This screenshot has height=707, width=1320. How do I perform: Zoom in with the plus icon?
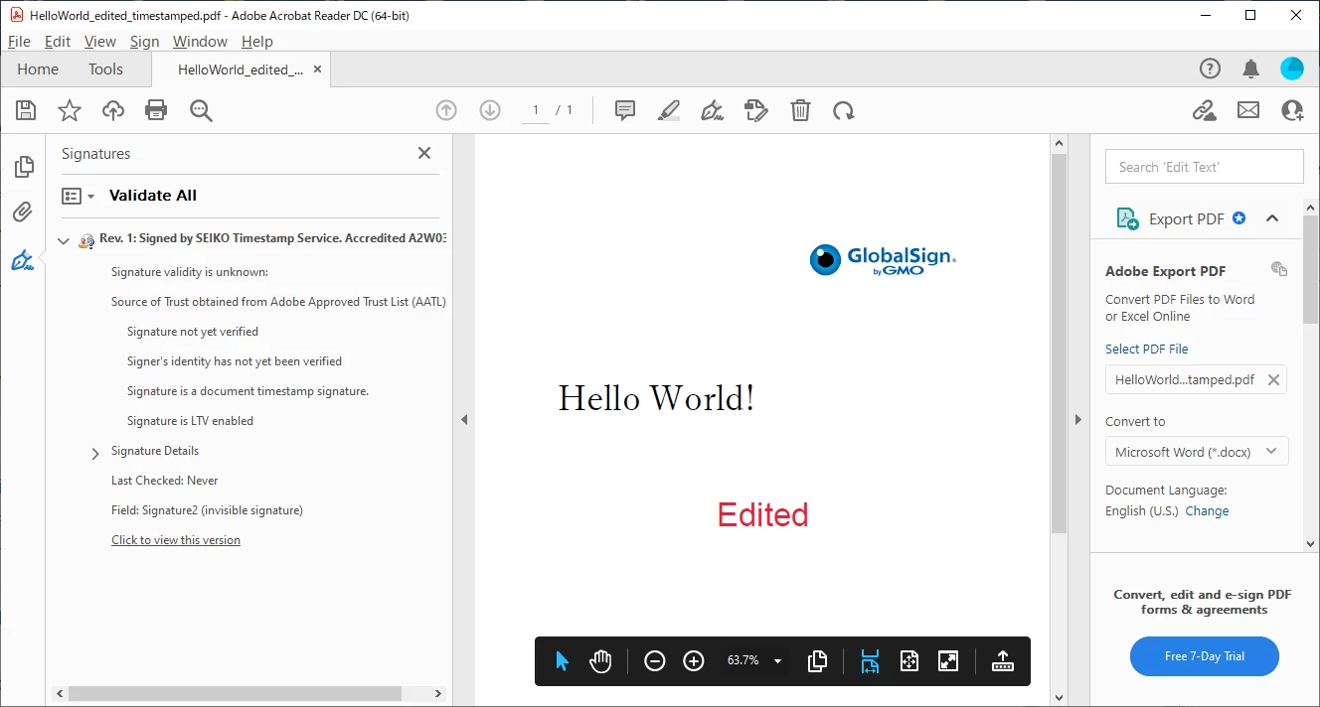(694, 661)
